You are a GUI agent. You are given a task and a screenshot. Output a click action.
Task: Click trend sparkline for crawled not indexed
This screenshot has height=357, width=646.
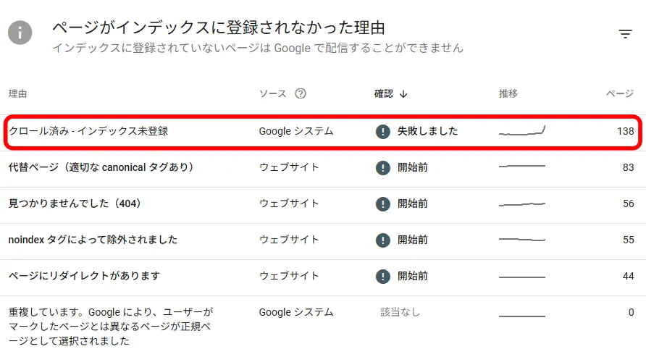[x=522, y=130]
